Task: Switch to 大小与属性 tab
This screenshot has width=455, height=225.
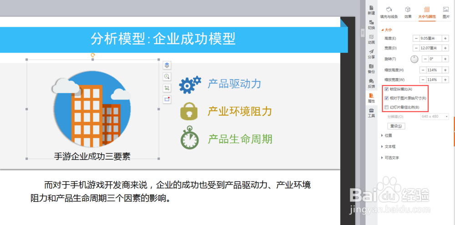Action: tap(427, 12)
